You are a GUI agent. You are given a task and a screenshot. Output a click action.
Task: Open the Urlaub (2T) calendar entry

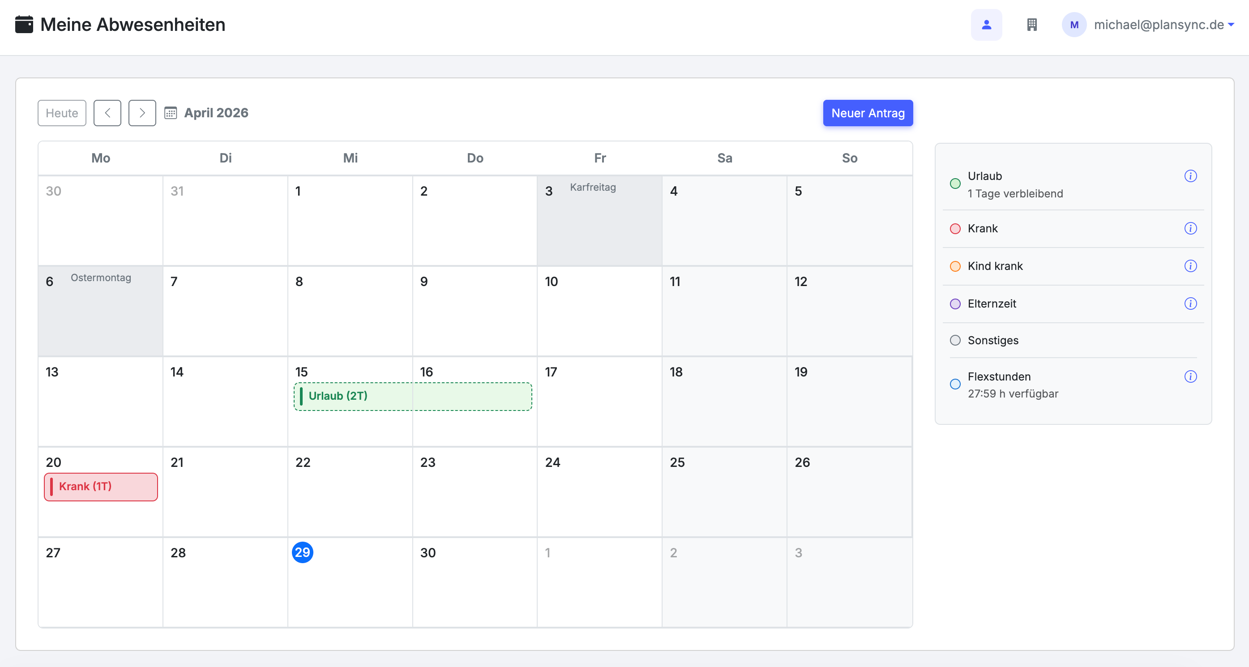[x=413, y=396]
